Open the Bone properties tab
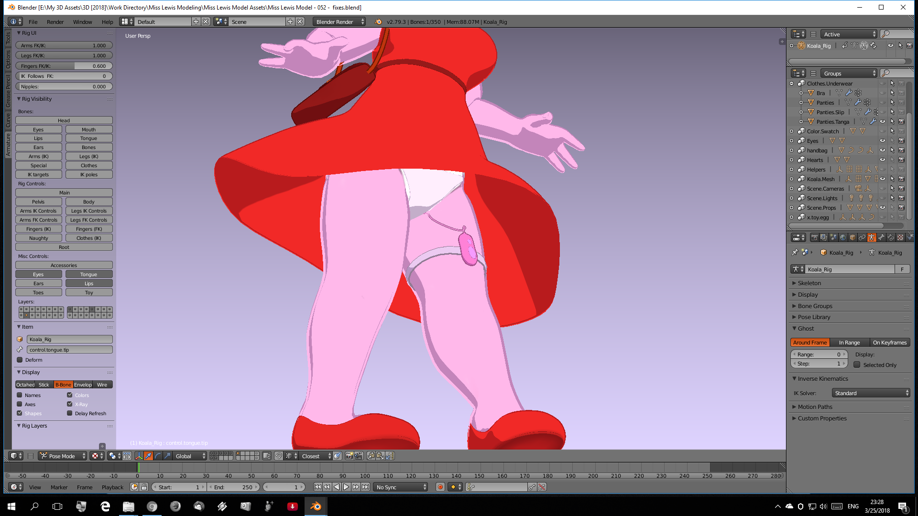The width and height of the screenshot is (918, 516). 881,237
